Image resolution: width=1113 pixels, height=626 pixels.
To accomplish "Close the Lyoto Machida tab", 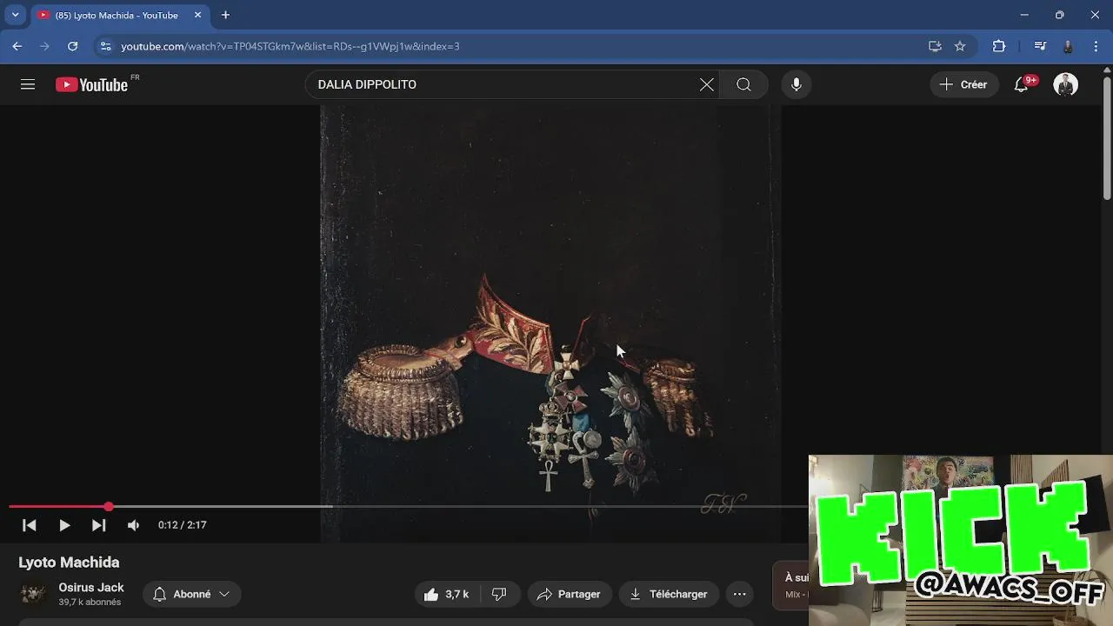I will tap(197, 15).
